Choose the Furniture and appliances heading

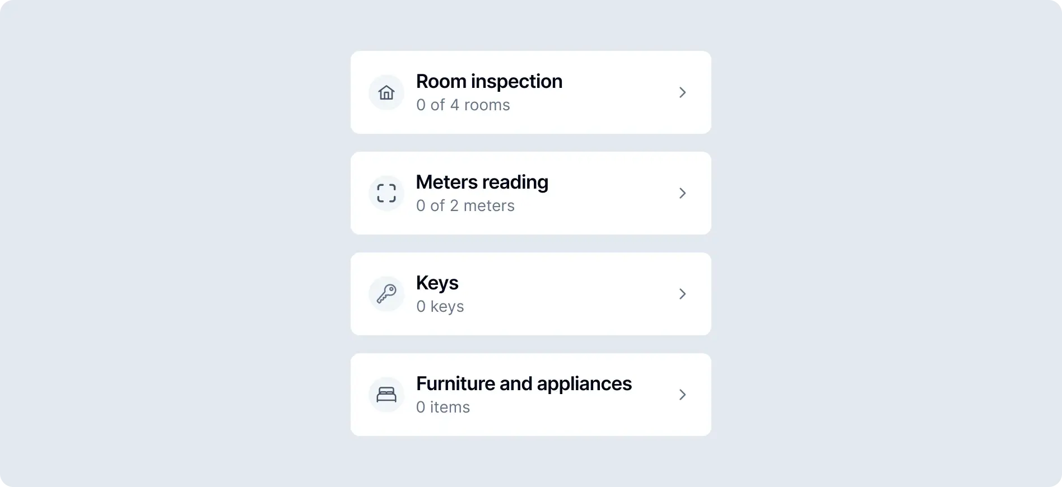tap(524, 384)
